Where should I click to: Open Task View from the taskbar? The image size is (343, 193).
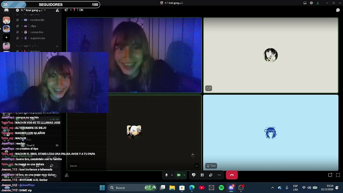(x=162, y=188)
